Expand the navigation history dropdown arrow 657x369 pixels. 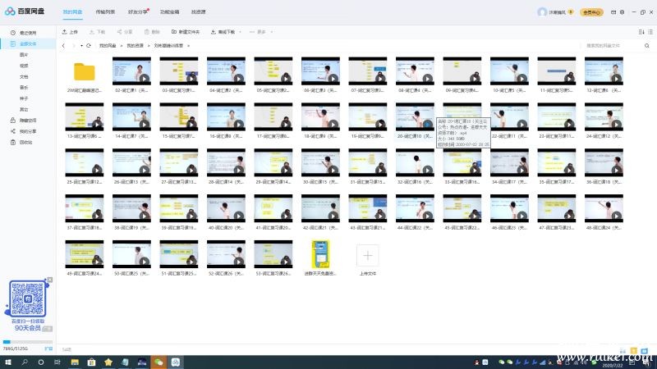point(81,46)
